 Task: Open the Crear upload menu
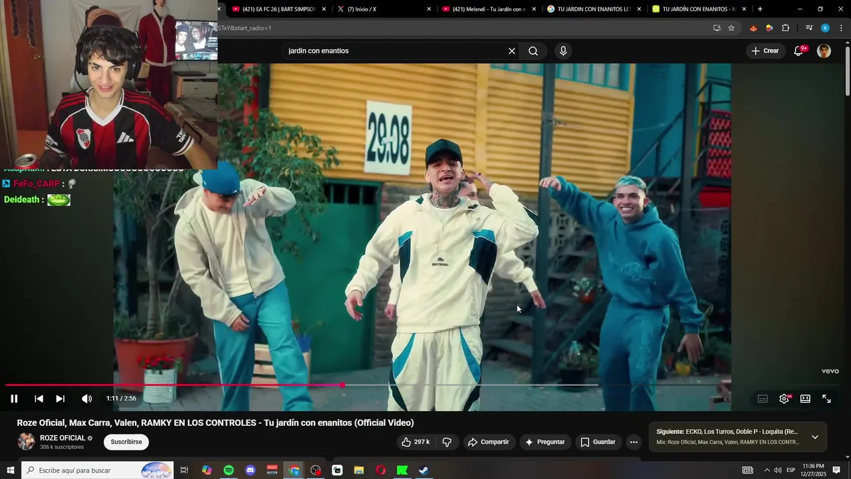point(765,51)
